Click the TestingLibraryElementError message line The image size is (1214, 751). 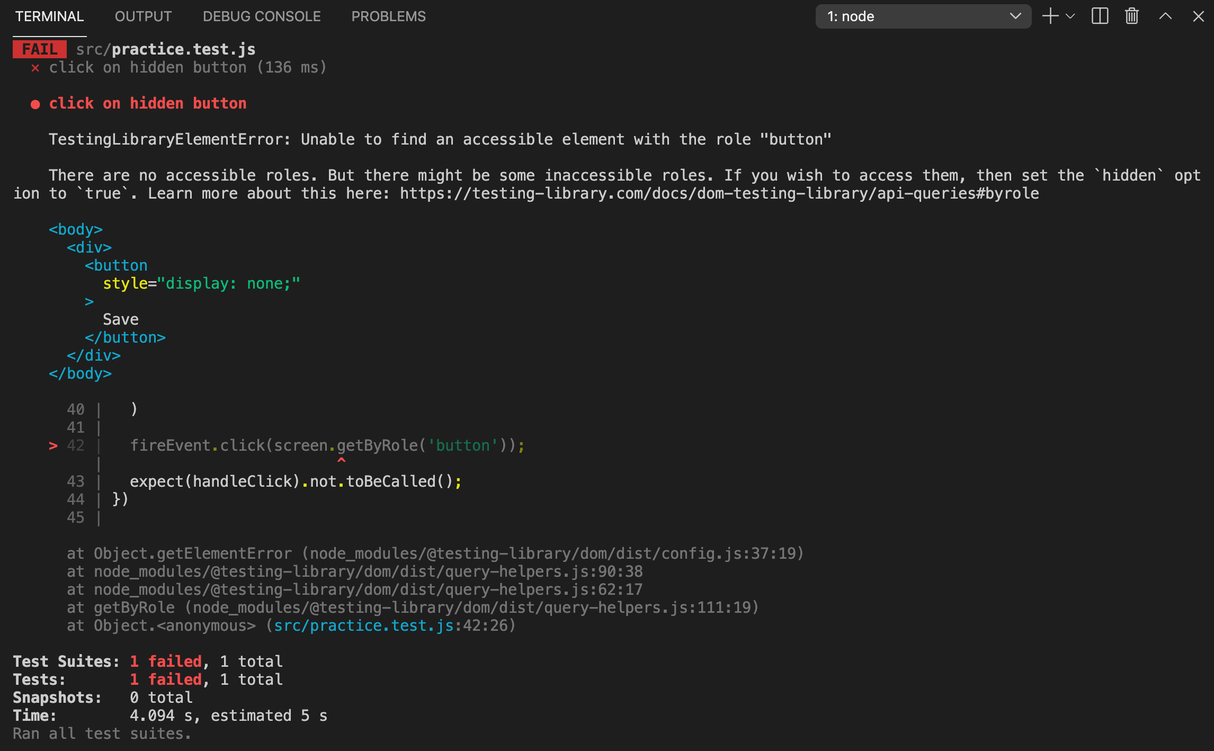tap(440, 139)
